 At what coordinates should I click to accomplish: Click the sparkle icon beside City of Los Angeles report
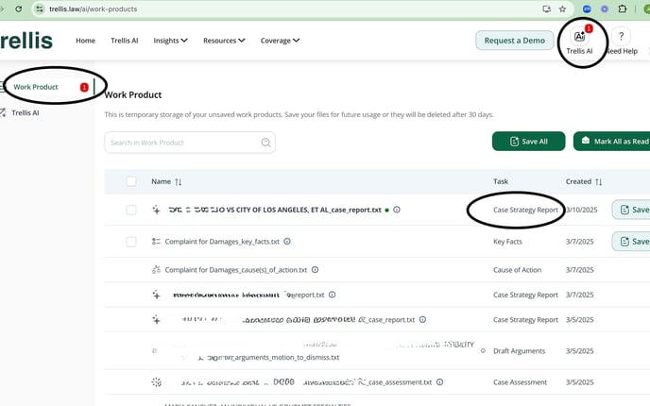click(156, 210)
